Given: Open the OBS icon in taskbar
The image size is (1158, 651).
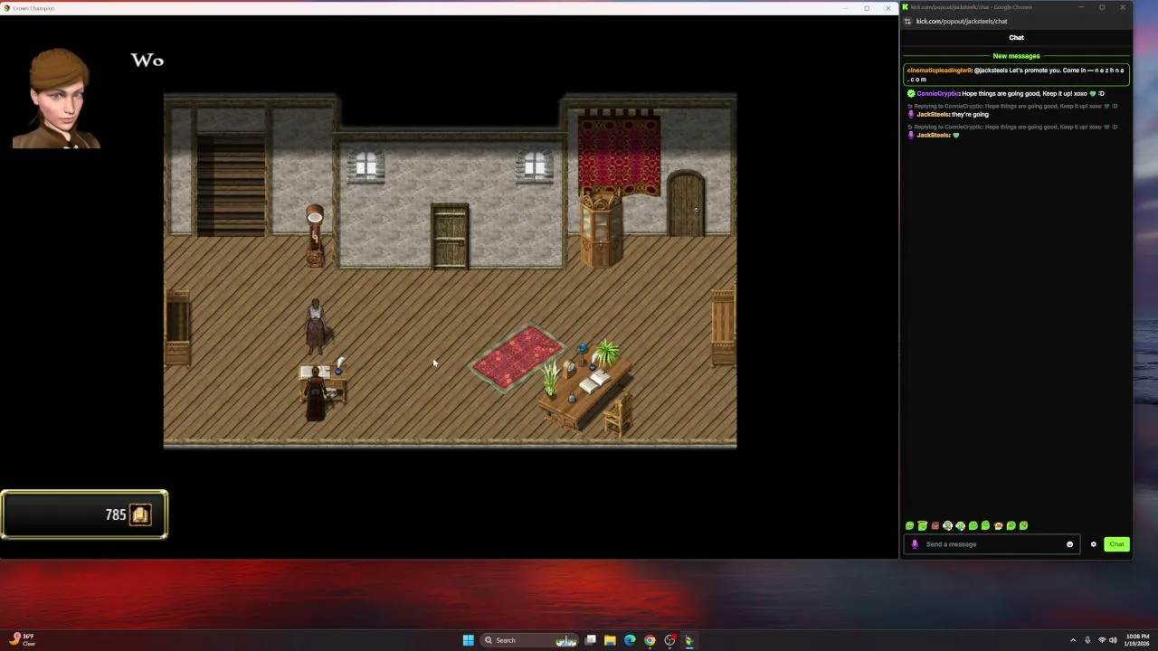Looking at the screenshot, I should (x=669, y=640).
